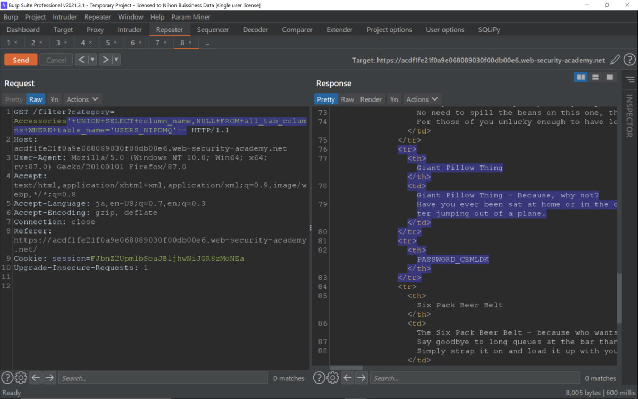Open Request search settings gear
Screen dimensions: 638x399
pos(21,378)
